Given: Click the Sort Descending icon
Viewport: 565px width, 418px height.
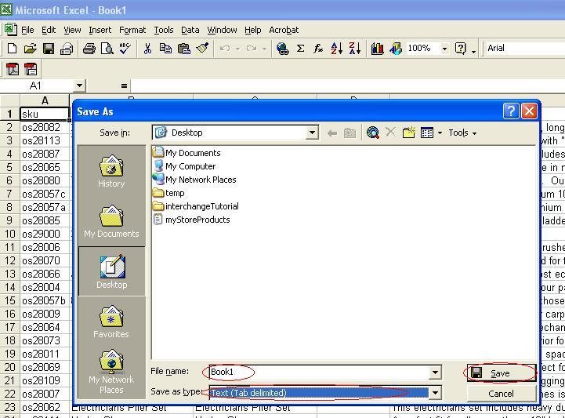Looking at the screenshot, I should 354,49.
